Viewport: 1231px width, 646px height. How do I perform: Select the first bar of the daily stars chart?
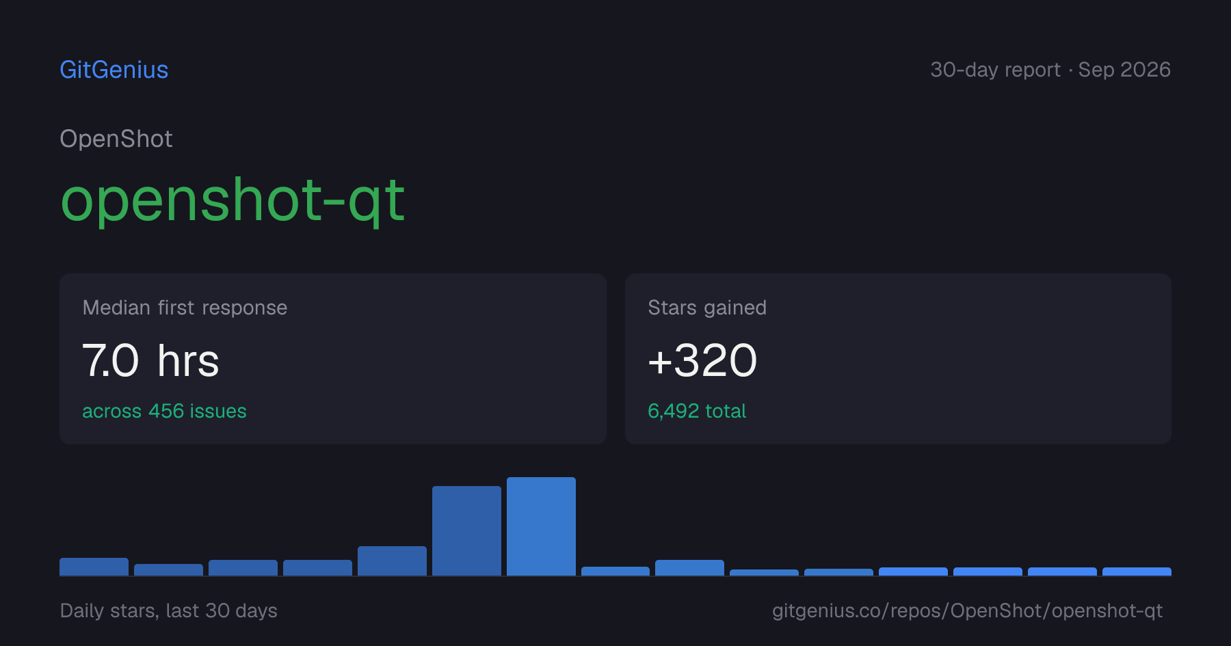[x=94, y=567]
